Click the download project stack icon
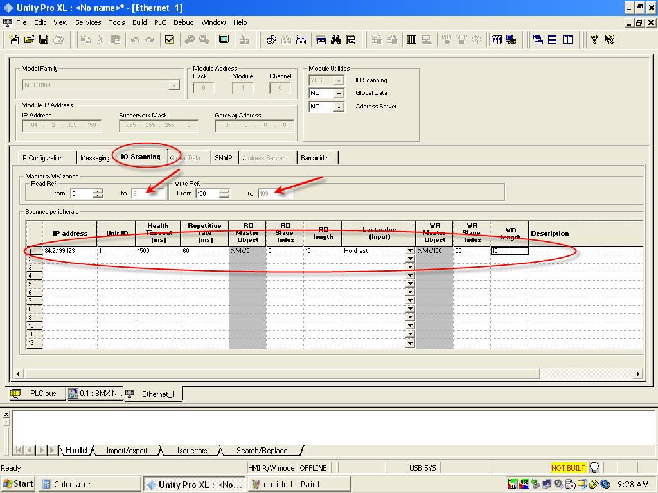The height and width of the screenshot is (493, 658). [272, 39]
